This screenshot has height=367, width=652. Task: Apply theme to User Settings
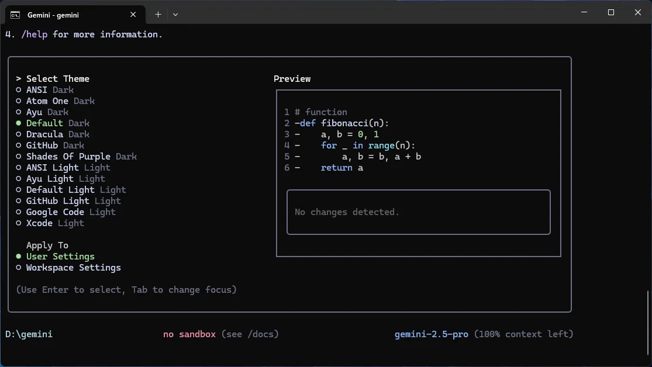pyautogui.click(x=56, y=257)
